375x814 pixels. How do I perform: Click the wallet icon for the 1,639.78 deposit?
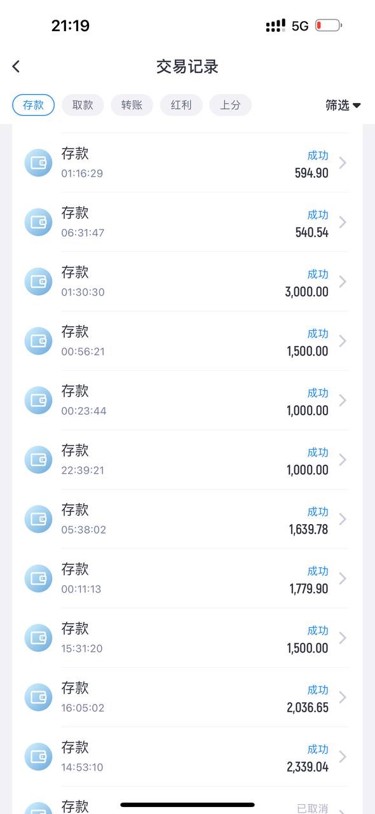(38, 519)
